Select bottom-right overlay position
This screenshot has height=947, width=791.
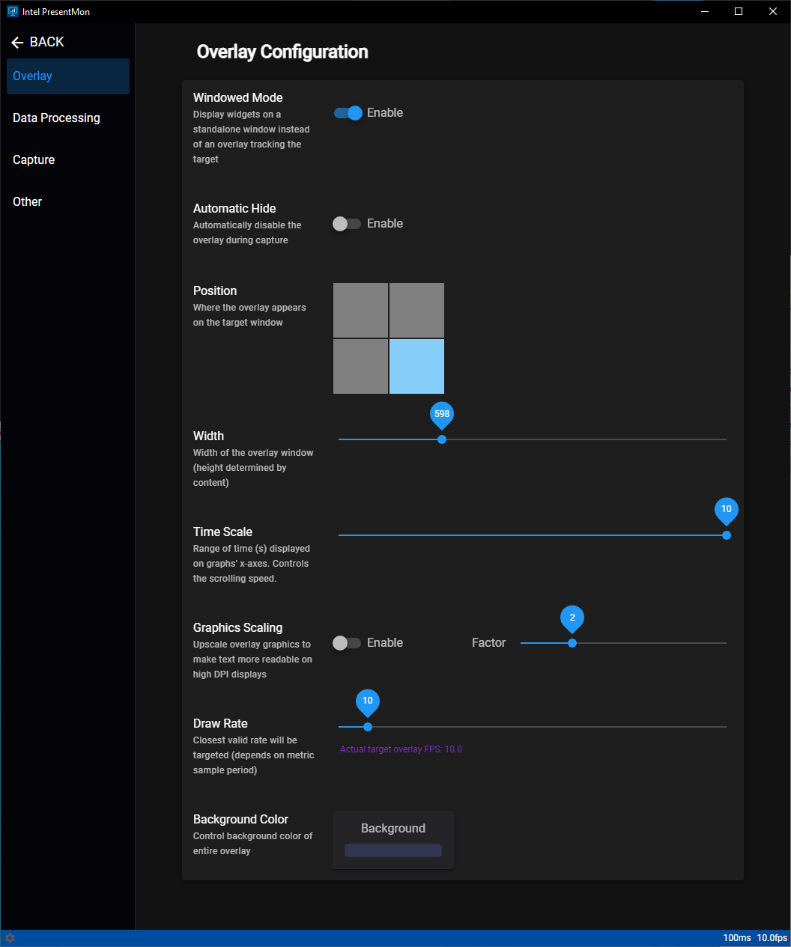[416, 366]
